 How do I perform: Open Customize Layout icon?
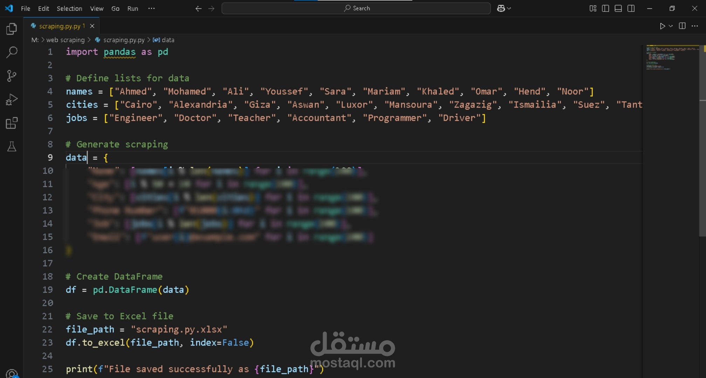click(593, 8)
